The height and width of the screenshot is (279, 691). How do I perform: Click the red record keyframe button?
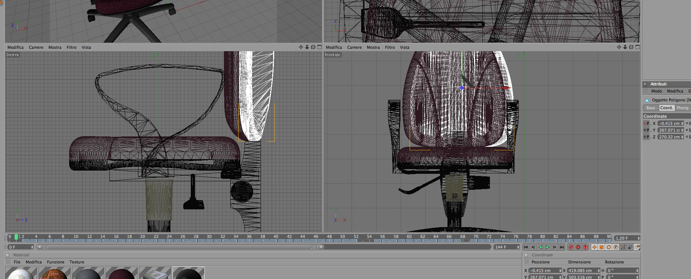pyautogui.click(x=571, y=247)
